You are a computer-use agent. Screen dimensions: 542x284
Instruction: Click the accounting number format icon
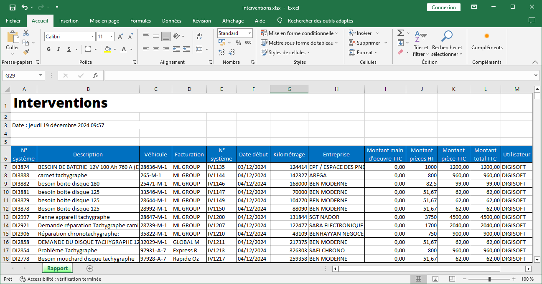click(x=222, y=43)
